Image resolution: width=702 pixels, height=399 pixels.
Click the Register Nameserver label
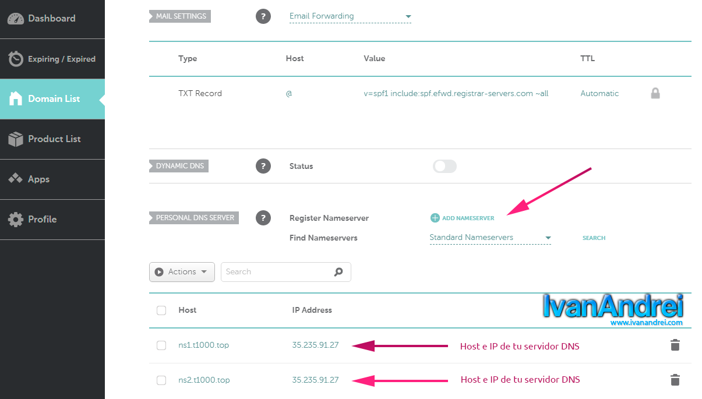[329, 218]
